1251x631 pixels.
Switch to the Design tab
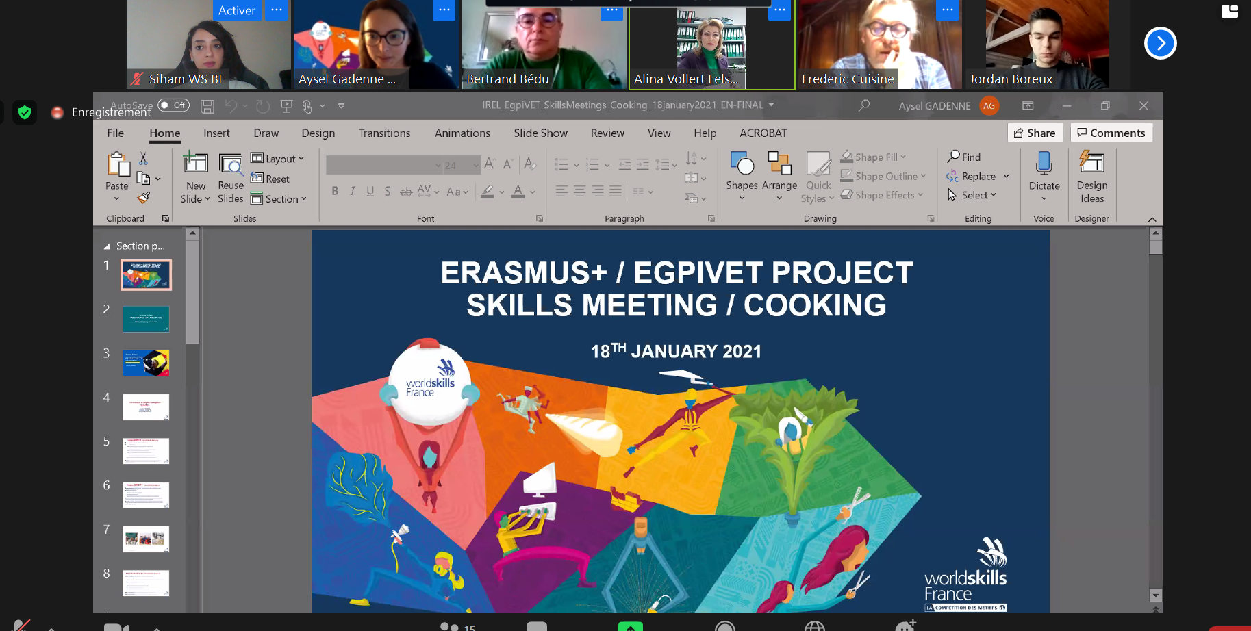318,133
